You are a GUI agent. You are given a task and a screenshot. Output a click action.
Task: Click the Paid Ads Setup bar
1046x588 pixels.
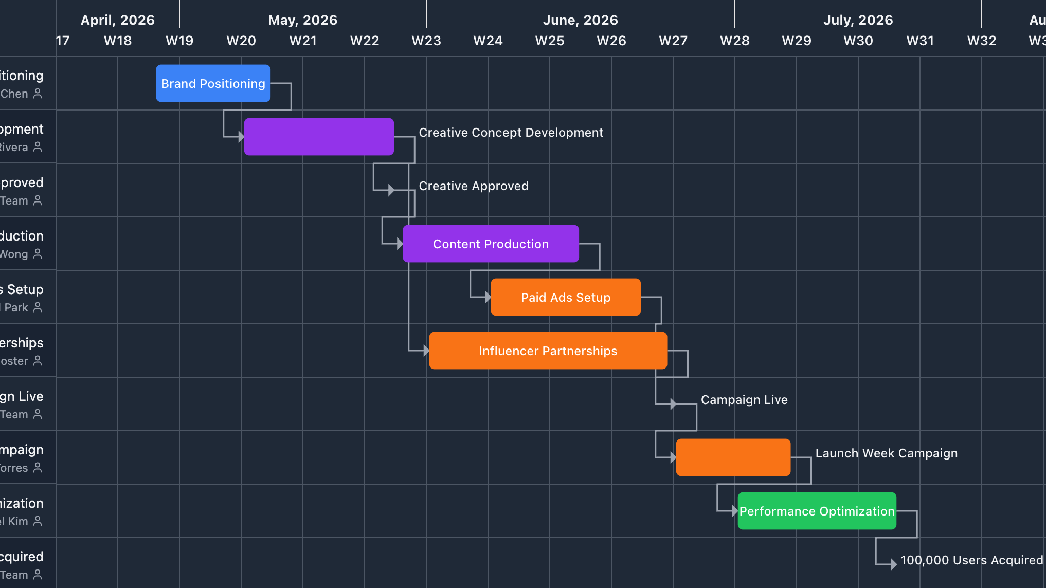tap(565, 297)
